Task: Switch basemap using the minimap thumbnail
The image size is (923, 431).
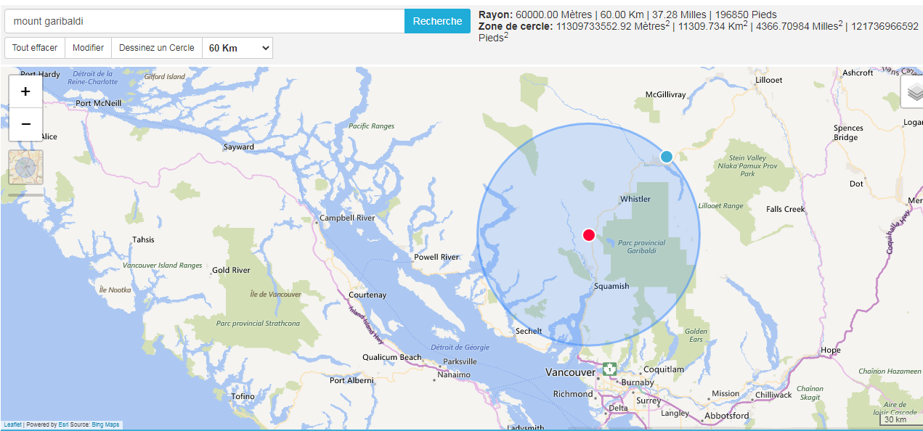Action: (26, 168)
